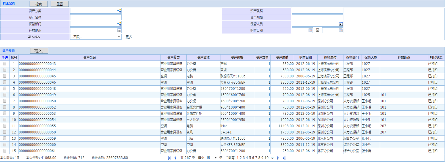Click the 全选 select-all header link
This screenshot has width=446, height=164.
(5, 57)
